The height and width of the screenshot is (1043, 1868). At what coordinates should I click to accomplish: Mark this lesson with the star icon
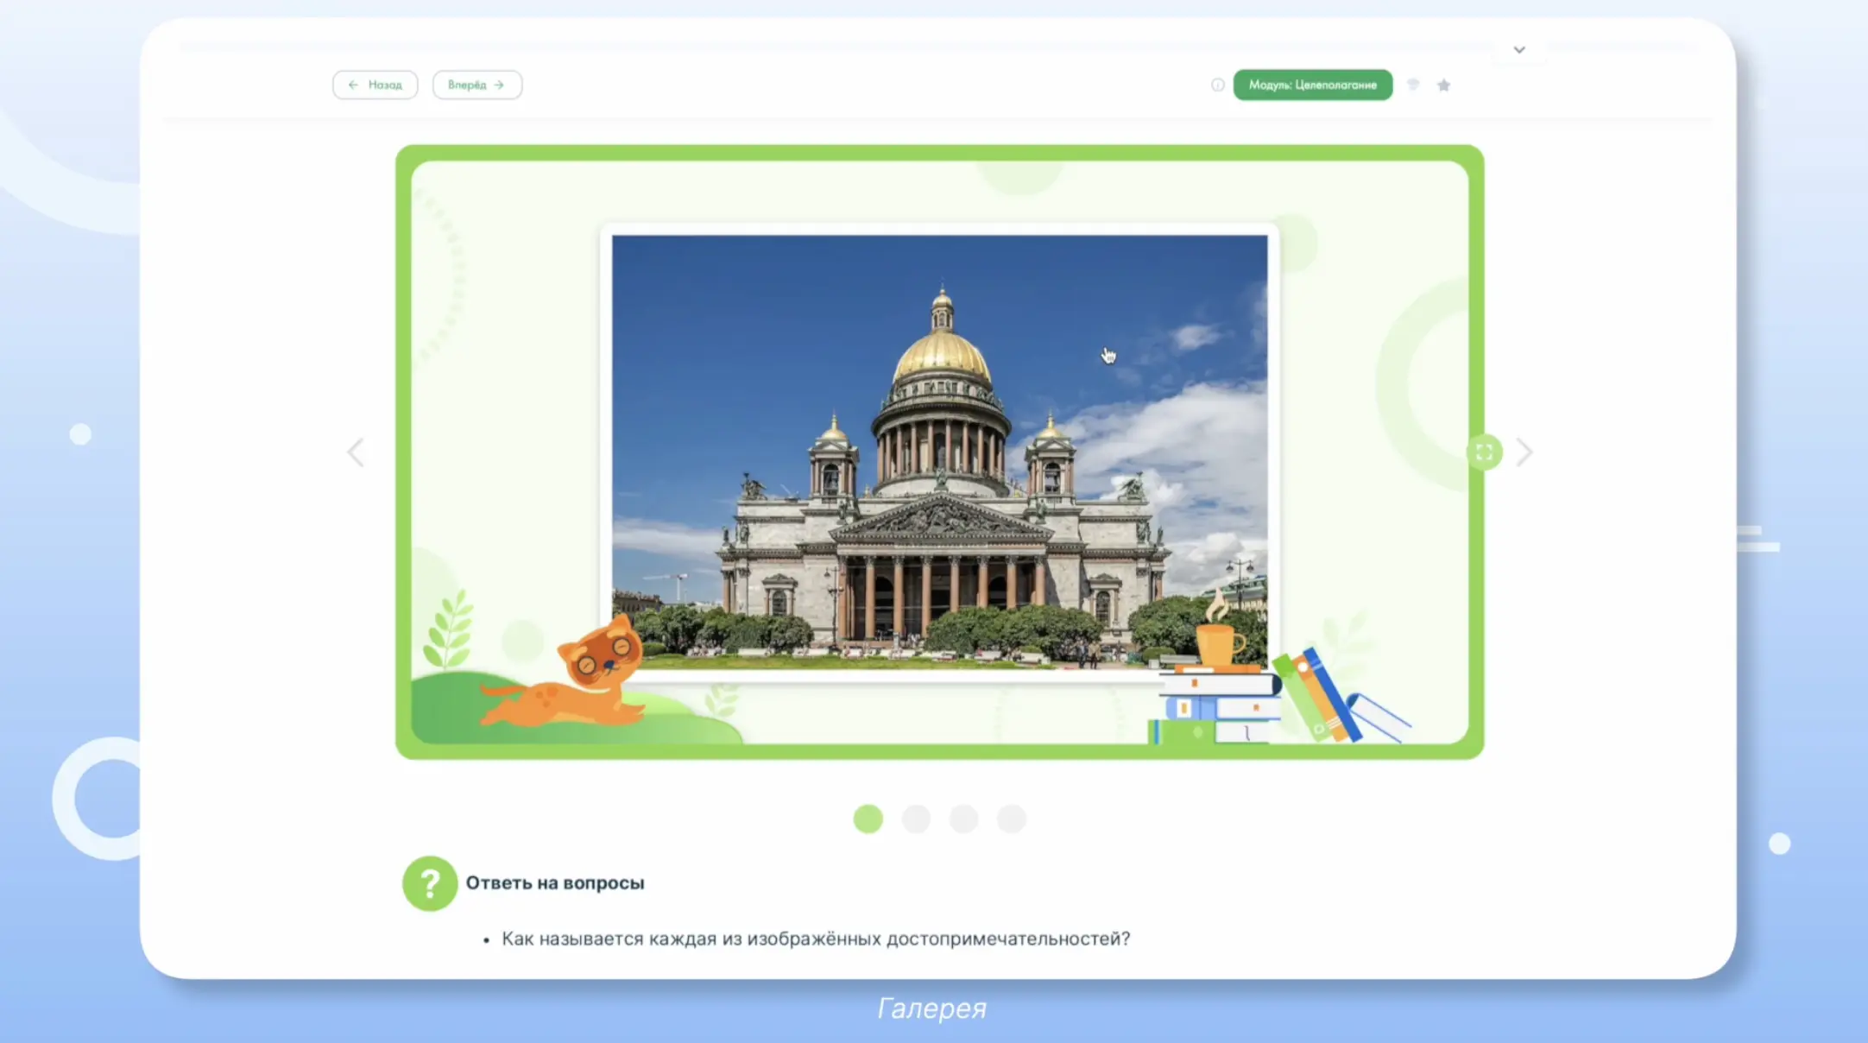[x=1444, y=85]
